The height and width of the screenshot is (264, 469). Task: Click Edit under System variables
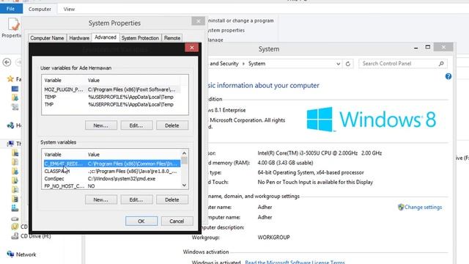(136, 199)
